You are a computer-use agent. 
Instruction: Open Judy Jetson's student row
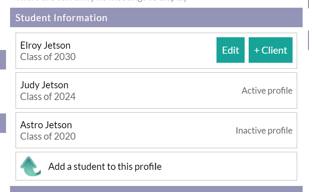156,91
